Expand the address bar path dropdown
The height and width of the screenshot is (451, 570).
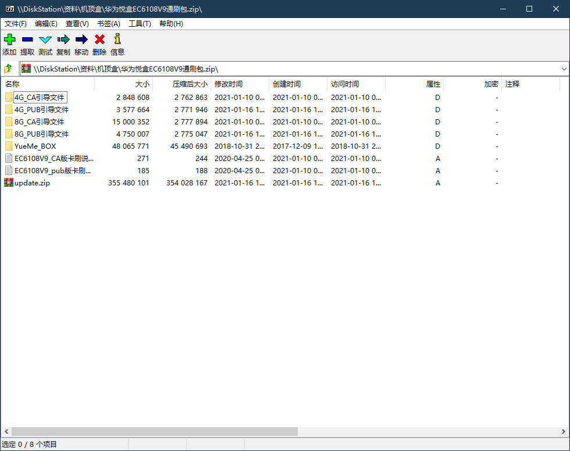pyautogui.click(x=564, y=69)
